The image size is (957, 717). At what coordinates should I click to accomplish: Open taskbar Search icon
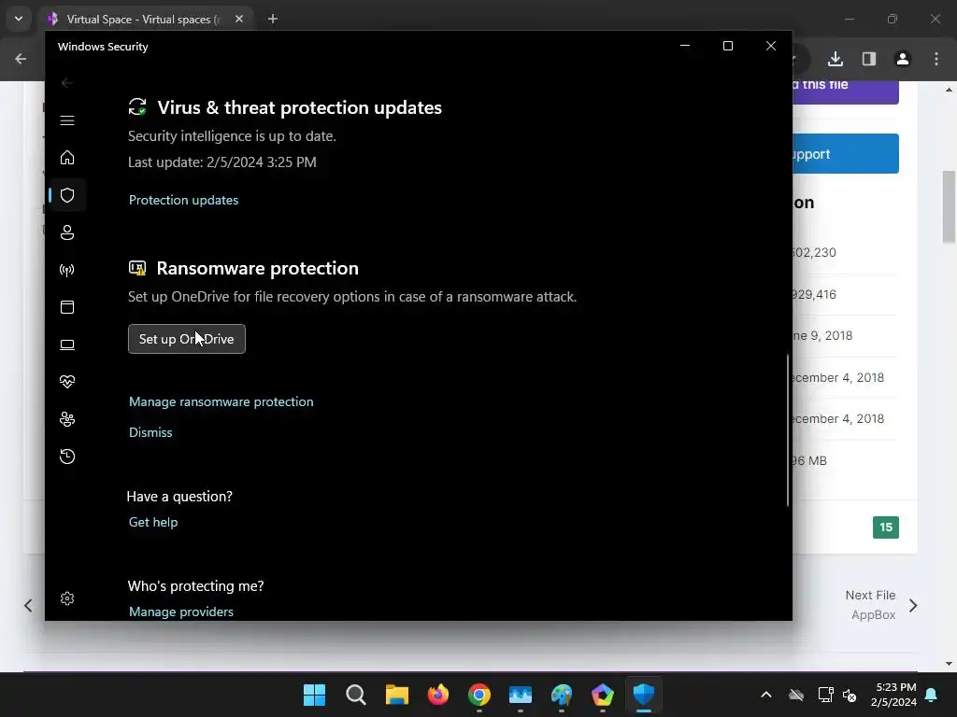(x=356, y=695)
